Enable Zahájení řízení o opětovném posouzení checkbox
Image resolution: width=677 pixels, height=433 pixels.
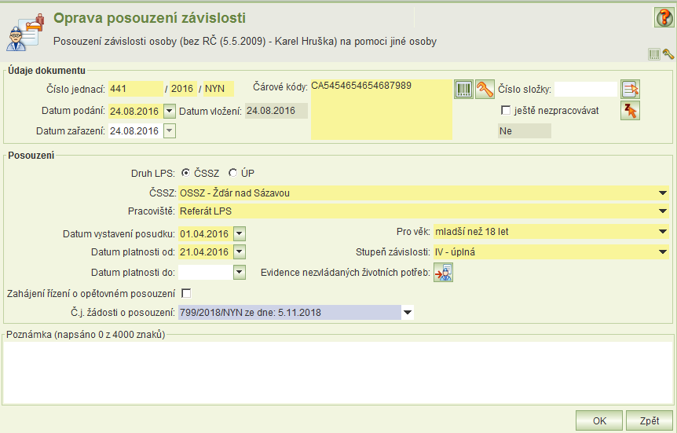pyautogui.click(x=186, y=293)
